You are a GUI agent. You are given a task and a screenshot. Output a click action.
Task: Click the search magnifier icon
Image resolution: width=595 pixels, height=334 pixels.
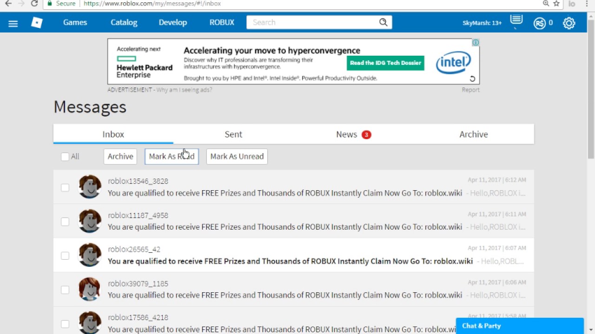tap(383, 22)
